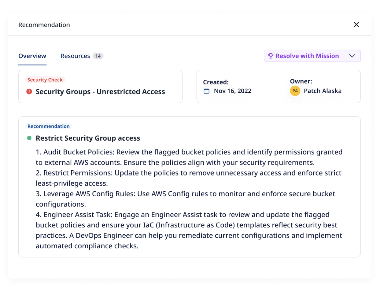The width and height of the screenshot is (384, 288).
Task: Expand the Resolve with Mission dropdown arrow
Action: [352, 56]
